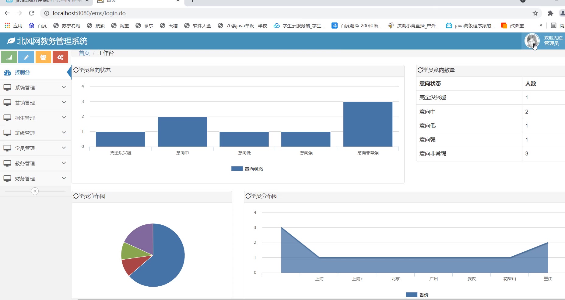
Task: Reload the page with the refresh button
Action: [32, 13]
